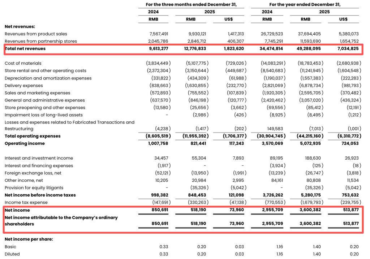Select the "Operating income" row label
The height and width of the screenshot is (259, 370).
pyautogui.click(x=25, y=143)
